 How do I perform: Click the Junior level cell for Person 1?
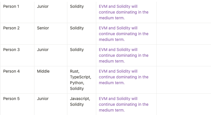coord(51,12)
